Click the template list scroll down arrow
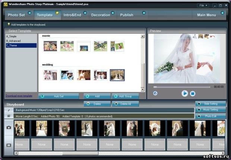This screenshot has width=231, height=160. click(x=142, y=90)
